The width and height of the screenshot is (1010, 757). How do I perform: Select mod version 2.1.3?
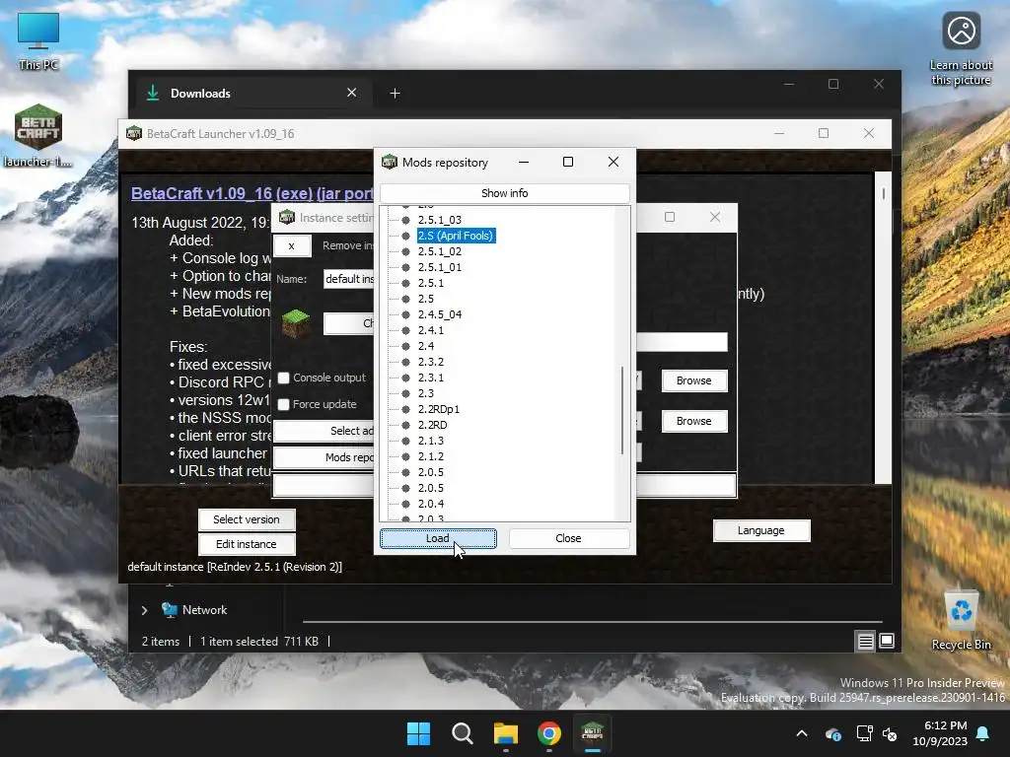pos(430,441)
